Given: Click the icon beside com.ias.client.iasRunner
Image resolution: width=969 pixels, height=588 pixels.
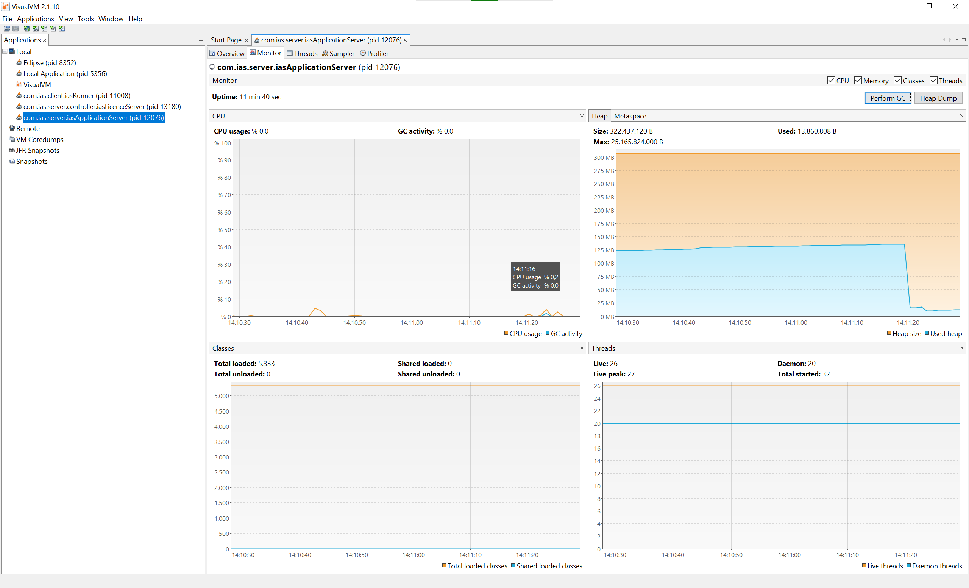Looking at the screenshot, I should (x=19, y=95).
